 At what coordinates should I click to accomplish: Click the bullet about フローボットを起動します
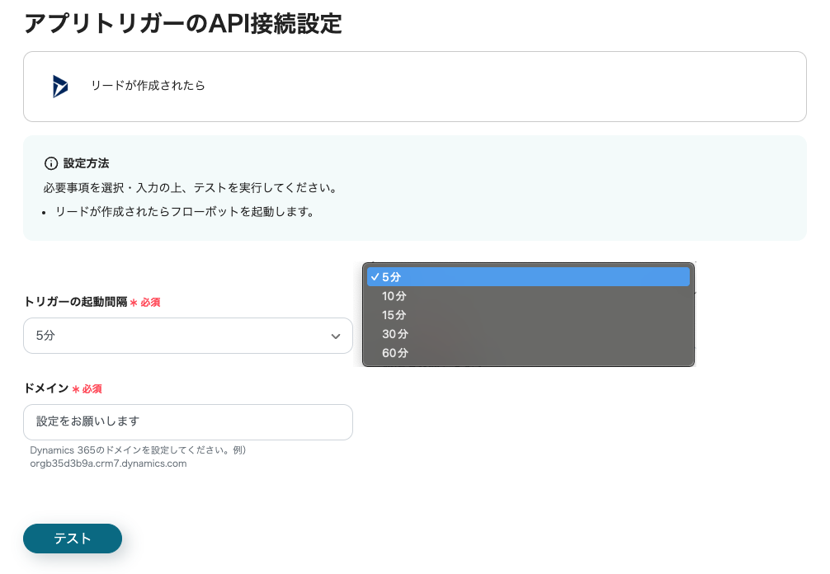tap(184, 212)
